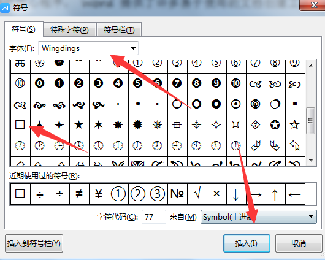Click the character code input field

(153, 216)
